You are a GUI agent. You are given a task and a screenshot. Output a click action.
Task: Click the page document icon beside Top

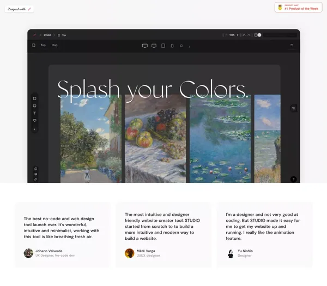[34, 45]
